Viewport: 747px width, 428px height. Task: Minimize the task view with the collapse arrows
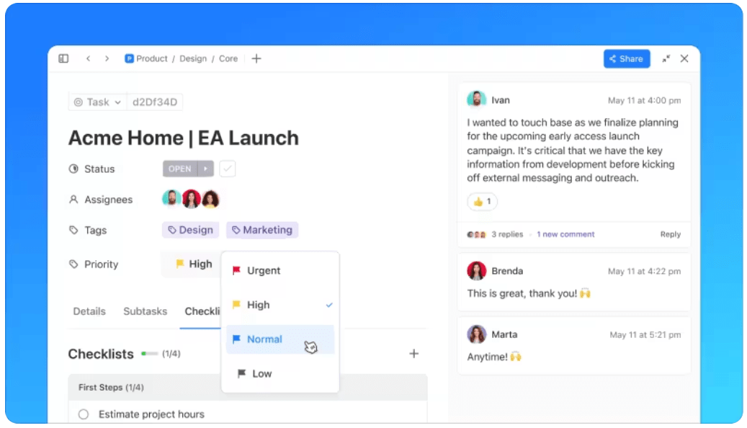point(666,58)
